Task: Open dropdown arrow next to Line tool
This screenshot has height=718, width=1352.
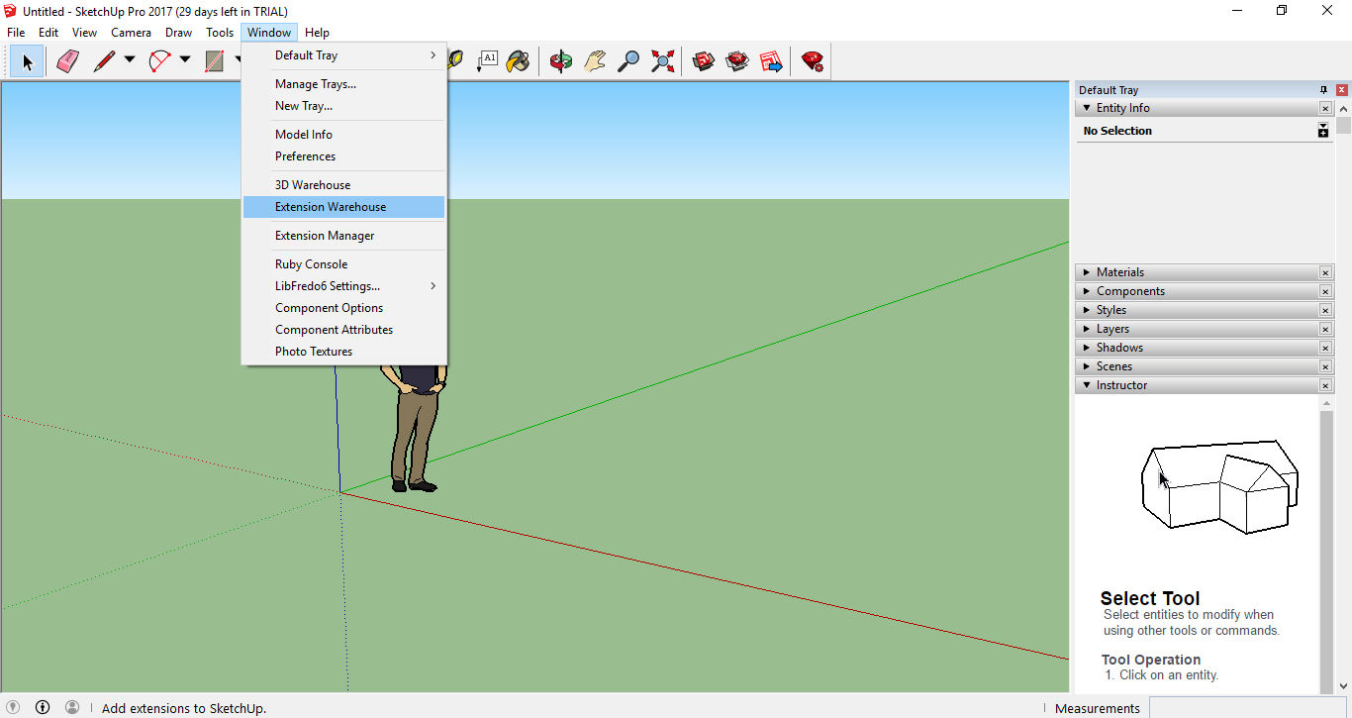Action: coord(130,61)
